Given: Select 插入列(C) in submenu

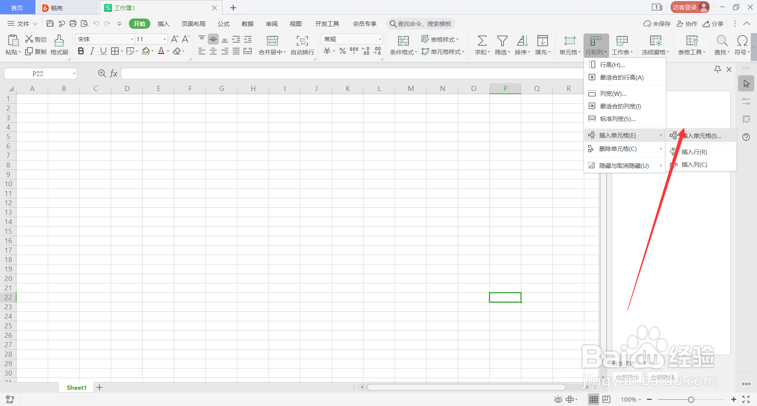Looking at the screenshot, I should coord(701,164).
